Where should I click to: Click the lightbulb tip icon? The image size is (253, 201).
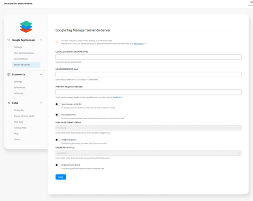click(x=57, y=42)
